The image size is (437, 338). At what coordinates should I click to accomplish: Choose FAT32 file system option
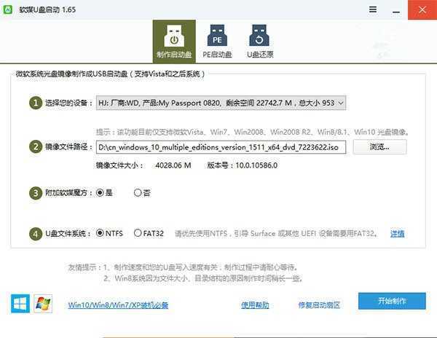(x=149, y=233)
